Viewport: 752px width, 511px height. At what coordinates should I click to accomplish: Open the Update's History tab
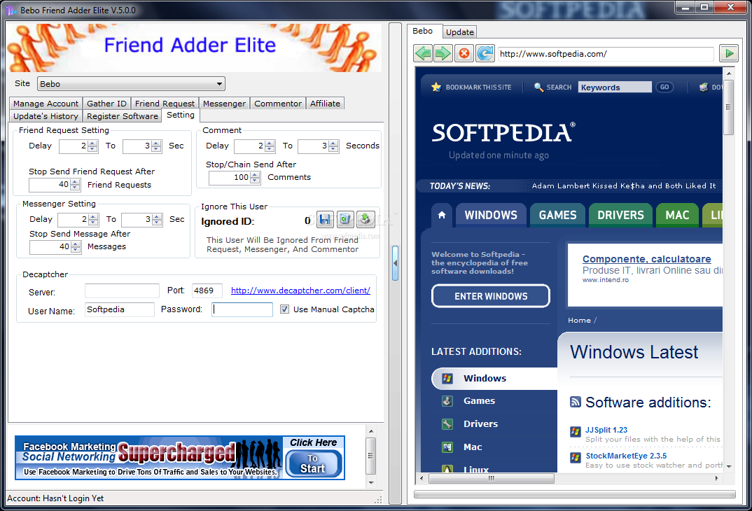[46, 116]
